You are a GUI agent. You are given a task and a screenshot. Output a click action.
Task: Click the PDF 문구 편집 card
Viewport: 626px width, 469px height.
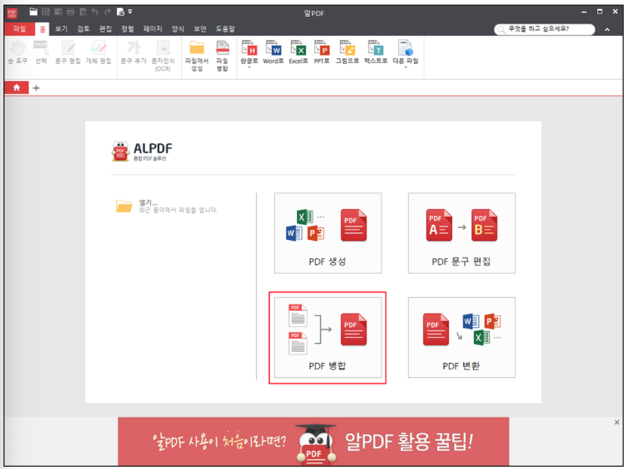coord(462,233)
